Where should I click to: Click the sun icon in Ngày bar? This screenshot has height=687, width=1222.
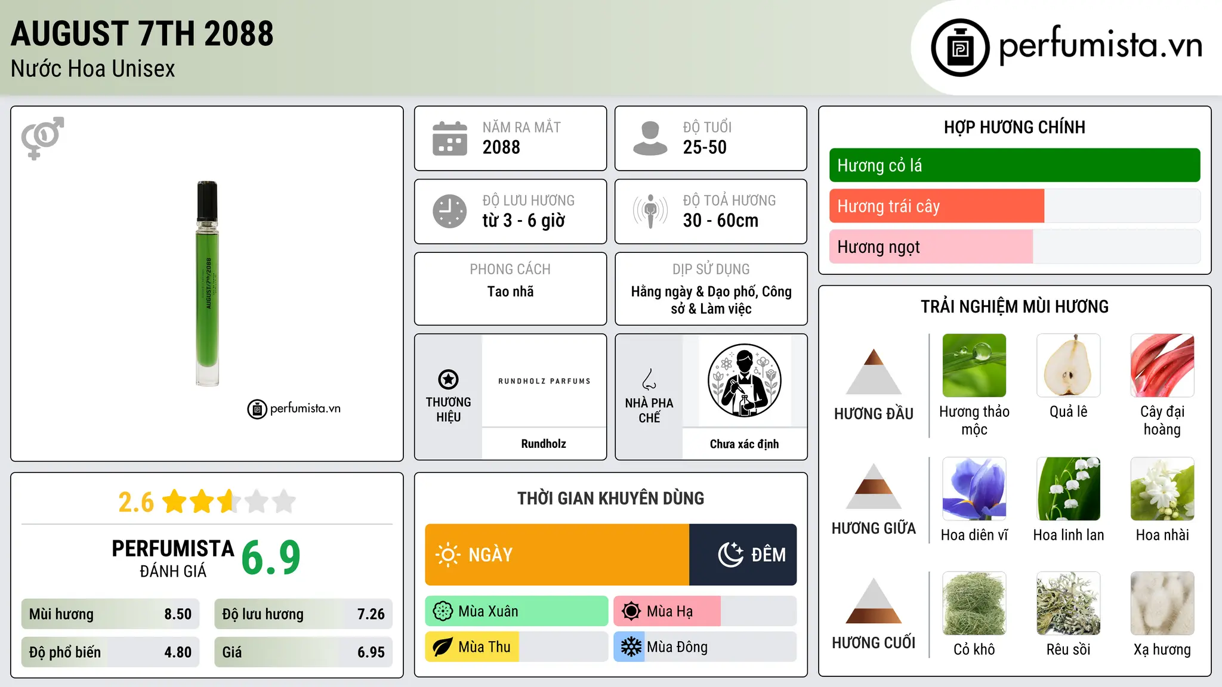[448, 555]
